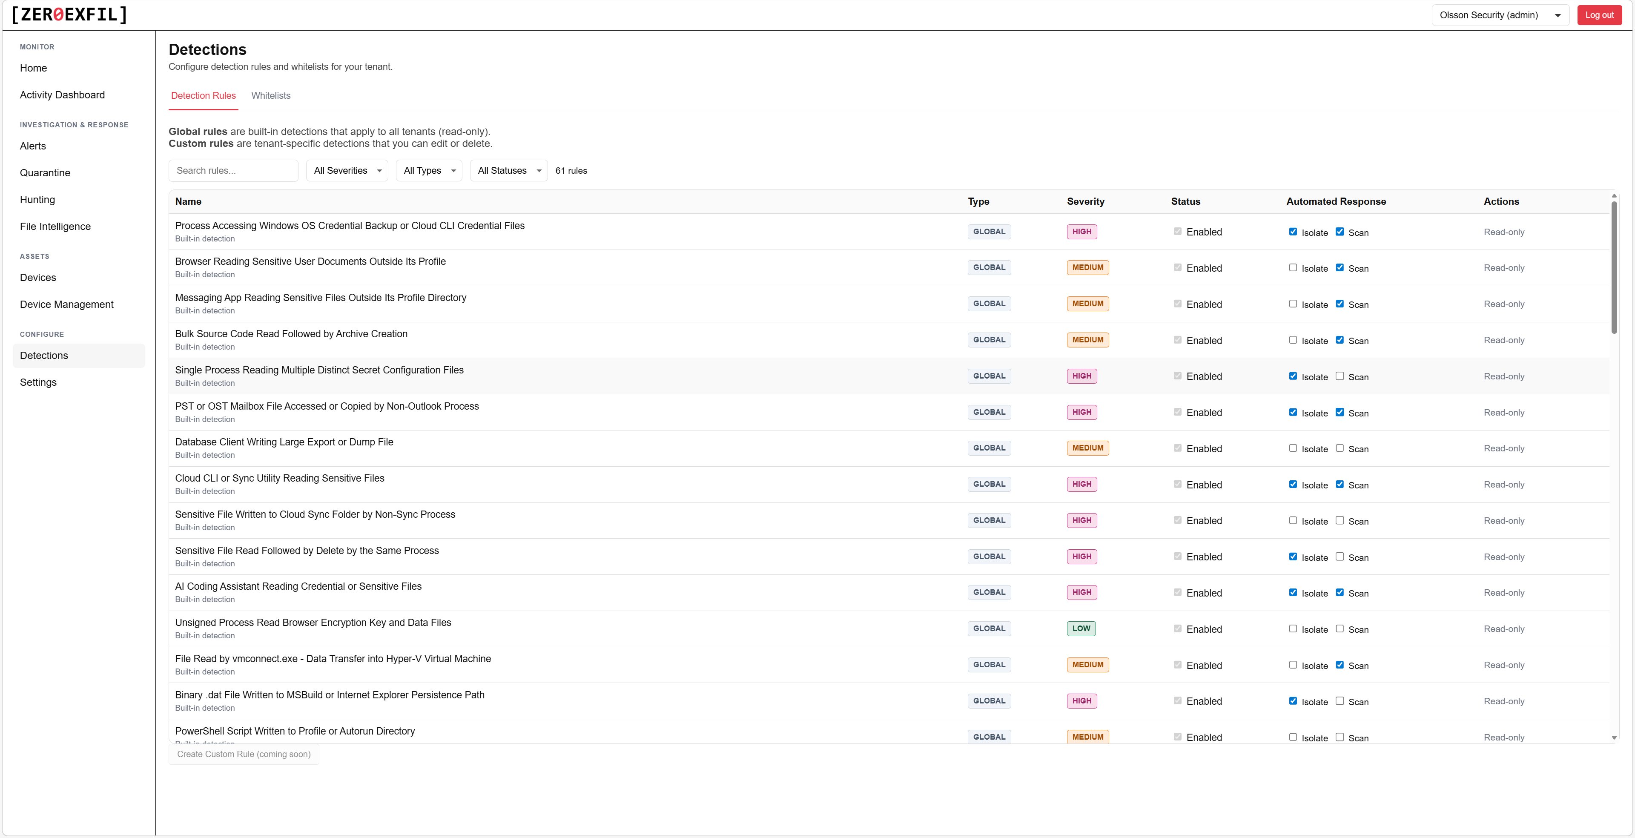Expand the All Severities filter
Viewport: 1635px width, 838px height.
pyautogui.click(x=347, y=170)
